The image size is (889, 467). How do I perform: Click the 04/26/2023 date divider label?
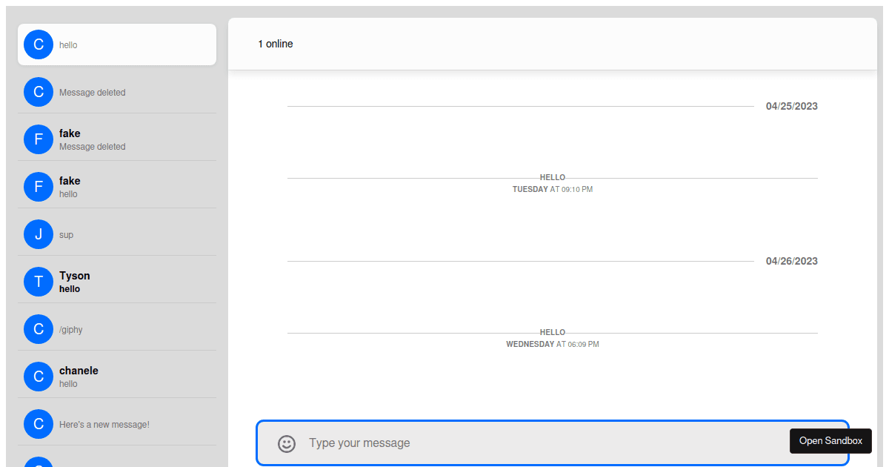[791, 261]
